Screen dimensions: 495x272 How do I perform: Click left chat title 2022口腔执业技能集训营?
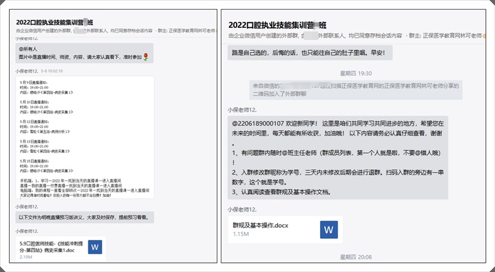54,20
